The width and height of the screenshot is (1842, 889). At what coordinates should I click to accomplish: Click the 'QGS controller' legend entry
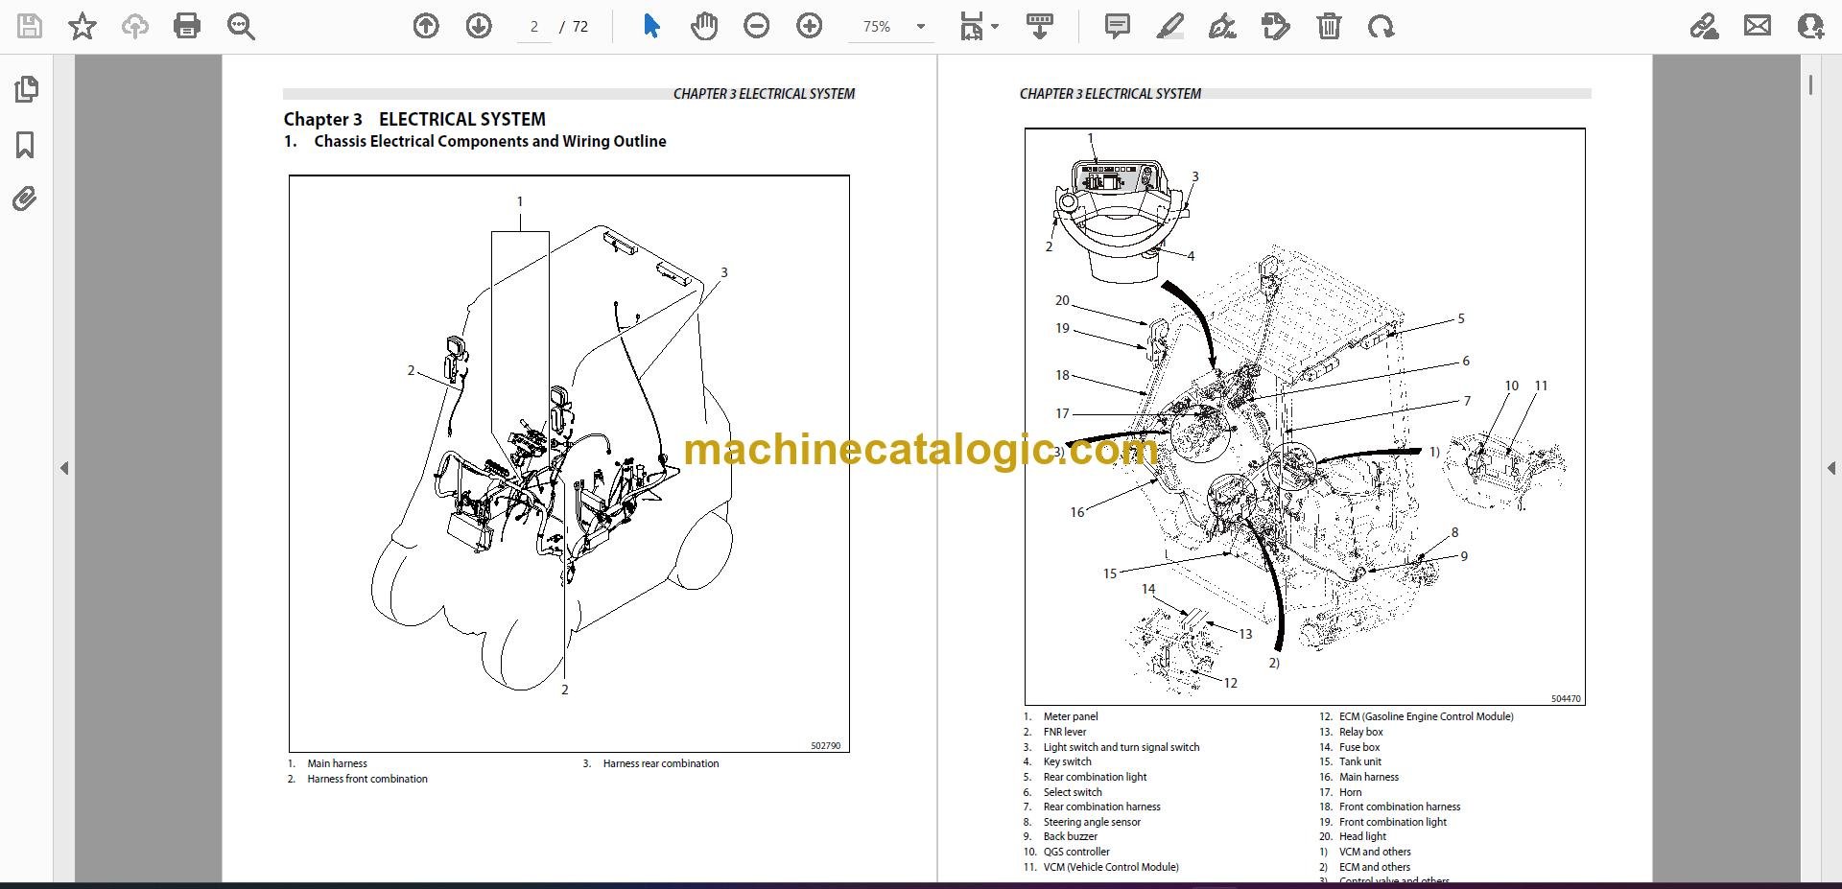click(1076, 852)
